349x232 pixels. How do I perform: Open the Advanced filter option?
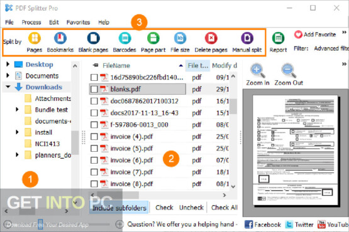click(331, 48)
